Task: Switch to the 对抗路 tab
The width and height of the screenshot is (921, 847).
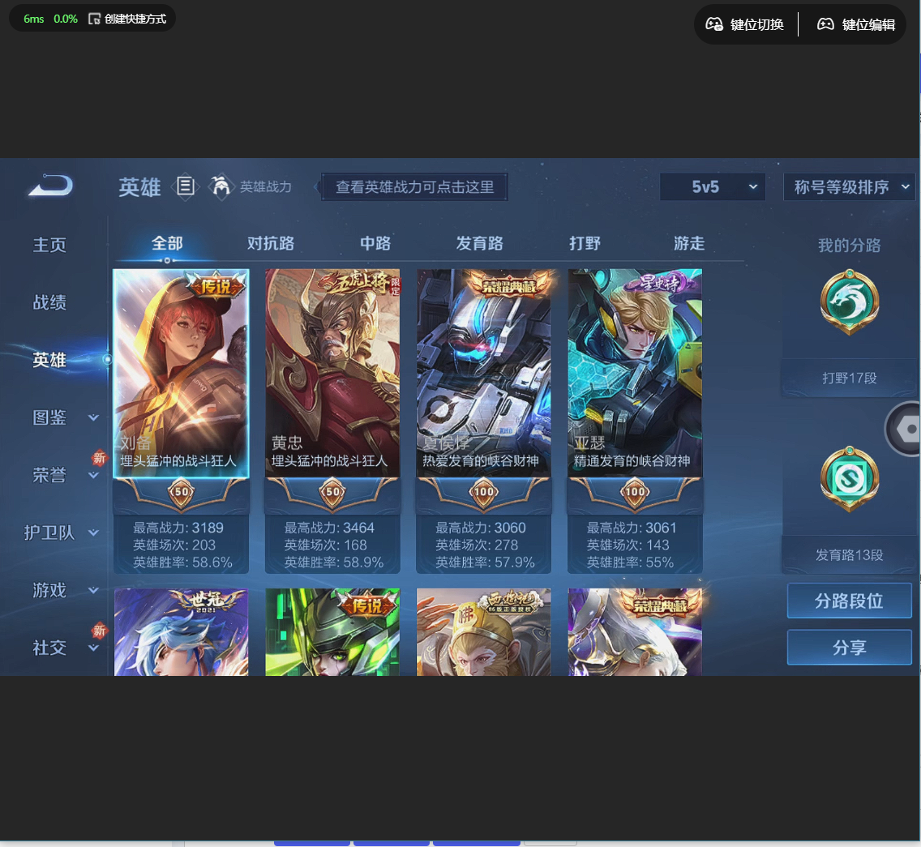Action: pyautogui.click(x=270, y=243)
